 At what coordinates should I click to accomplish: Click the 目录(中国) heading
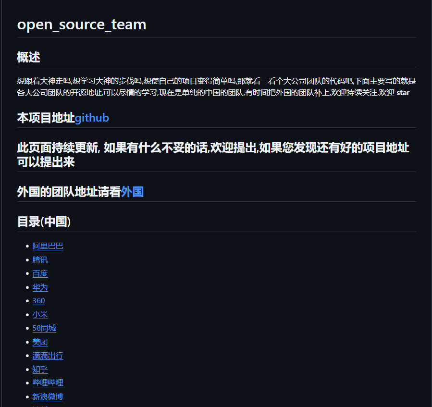(x=44, y=222)
